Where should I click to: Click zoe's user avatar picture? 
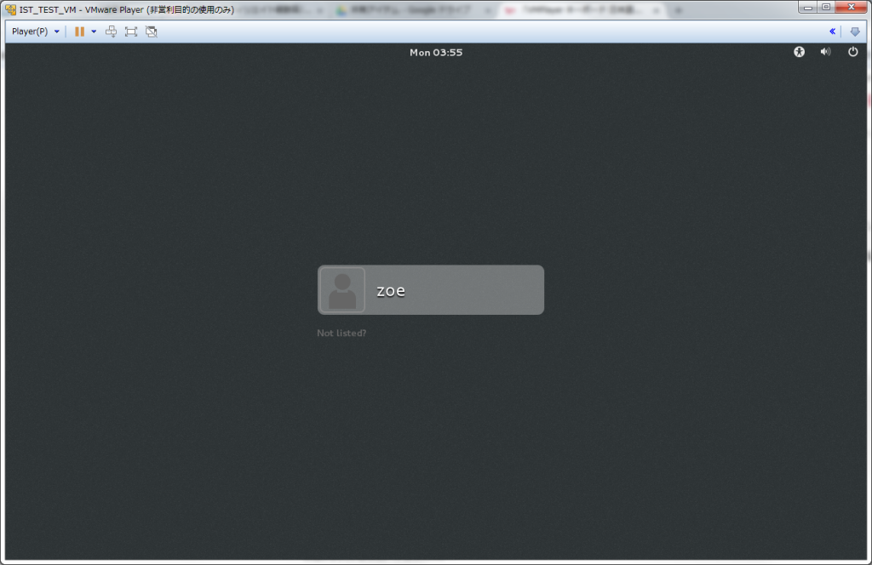click(x=341, y=289)
